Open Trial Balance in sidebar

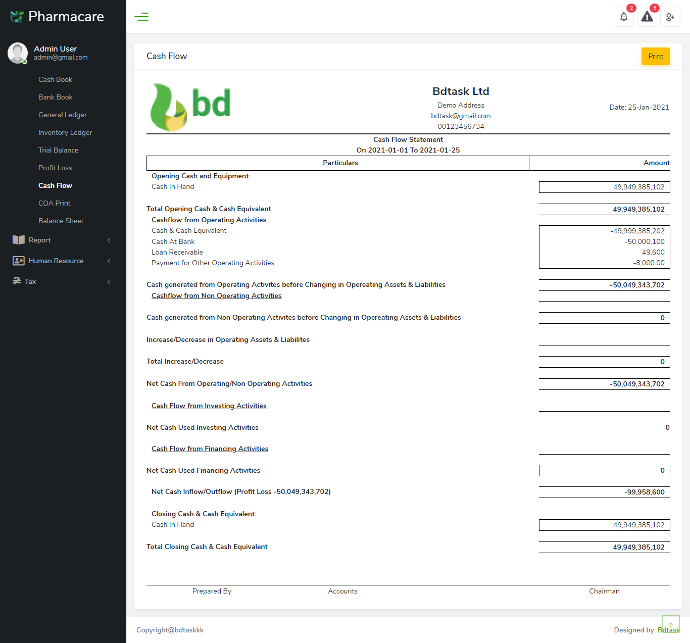(x=58, y=150)
